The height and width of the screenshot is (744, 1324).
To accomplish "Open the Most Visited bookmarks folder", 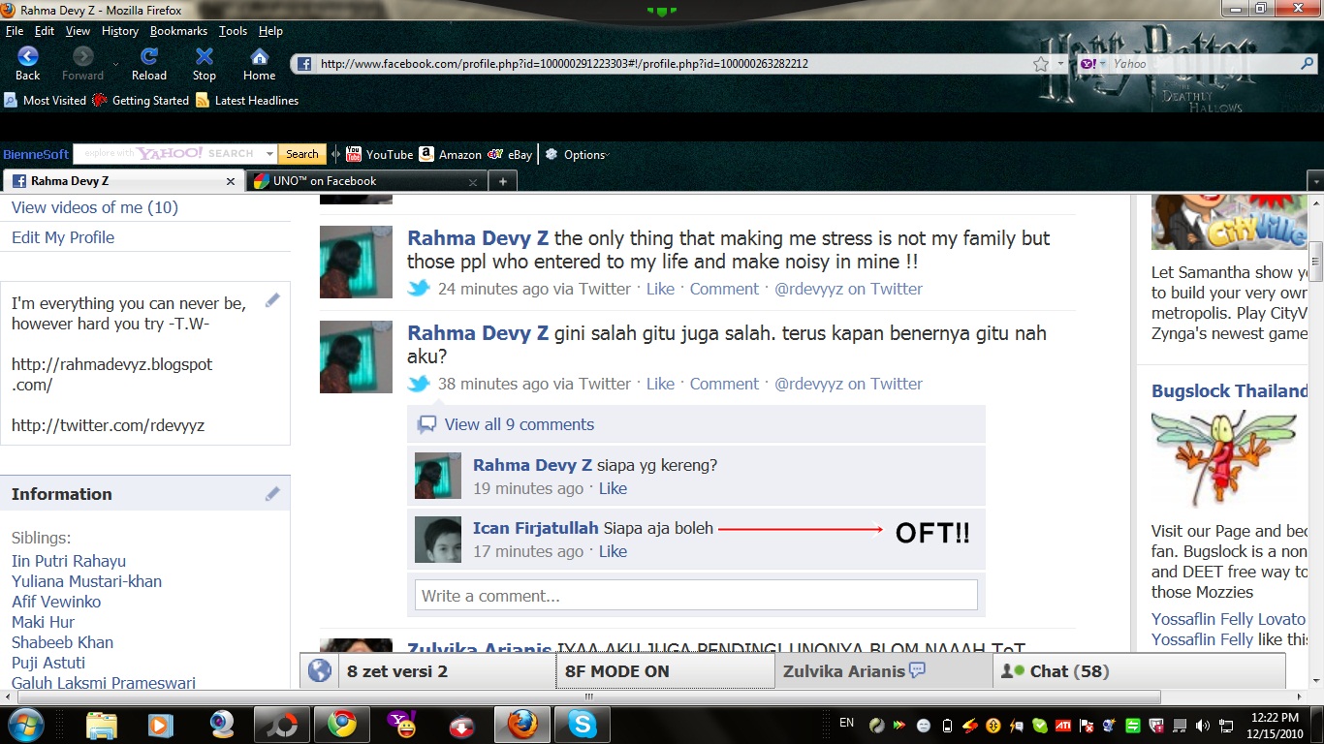I will pos(46,100).
